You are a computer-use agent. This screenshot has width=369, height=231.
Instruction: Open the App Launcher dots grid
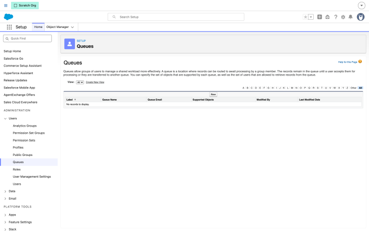point(9,27)
